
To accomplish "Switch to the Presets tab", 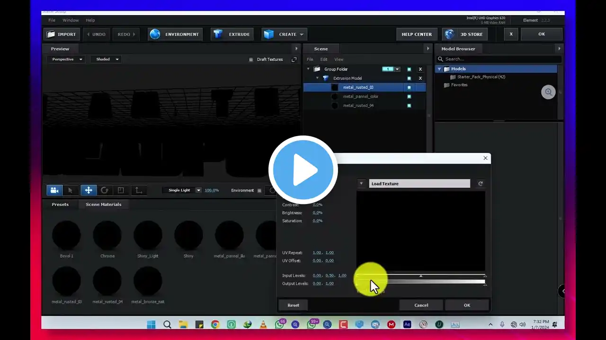I will click(x=60, y=204).
